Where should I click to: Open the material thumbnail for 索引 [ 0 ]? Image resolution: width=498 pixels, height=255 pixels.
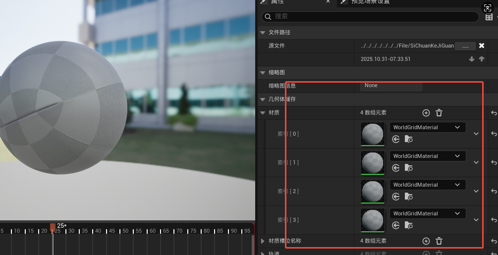click(373, 134)
